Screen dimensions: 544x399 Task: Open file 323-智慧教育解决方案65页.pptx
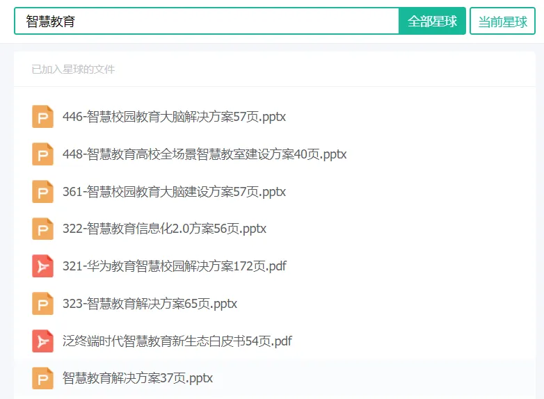tap(150, 303)
